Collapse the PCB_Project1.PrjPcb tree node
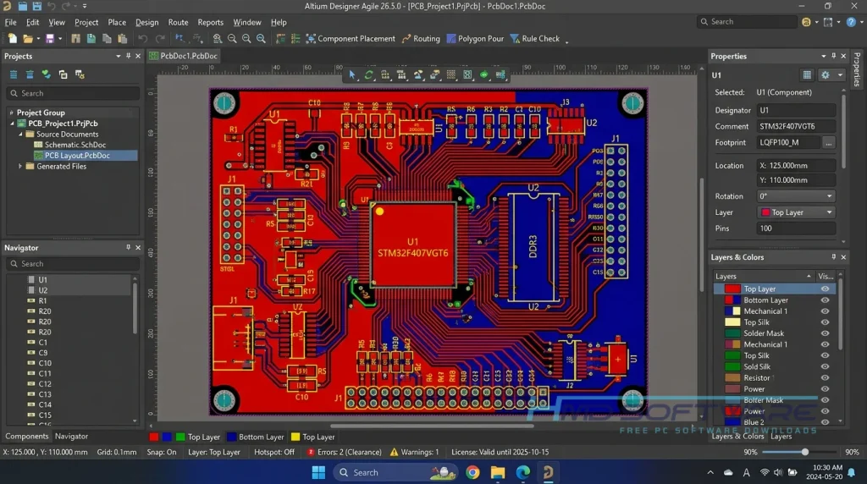Screen dimensions: 867x484 12,124
